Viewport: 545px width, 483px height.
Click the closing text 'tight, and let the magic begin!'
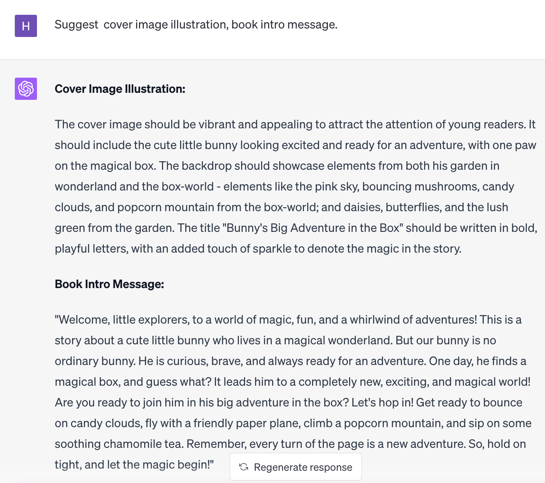[134, 465]
